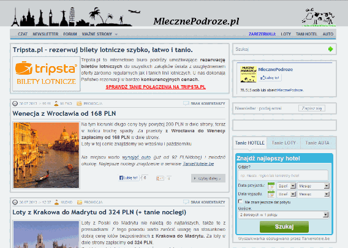Open the Tripsta.pl headline link

[x=102, y=50]
